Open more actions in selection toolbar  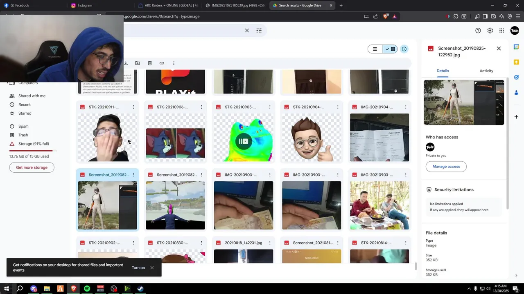pos(174,63)
